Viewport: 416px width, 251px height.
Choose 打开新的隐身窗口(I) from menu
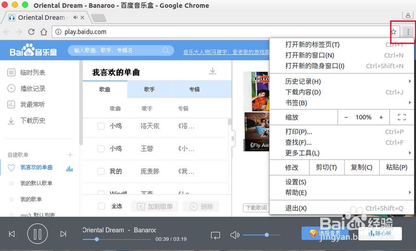point(342,66)
